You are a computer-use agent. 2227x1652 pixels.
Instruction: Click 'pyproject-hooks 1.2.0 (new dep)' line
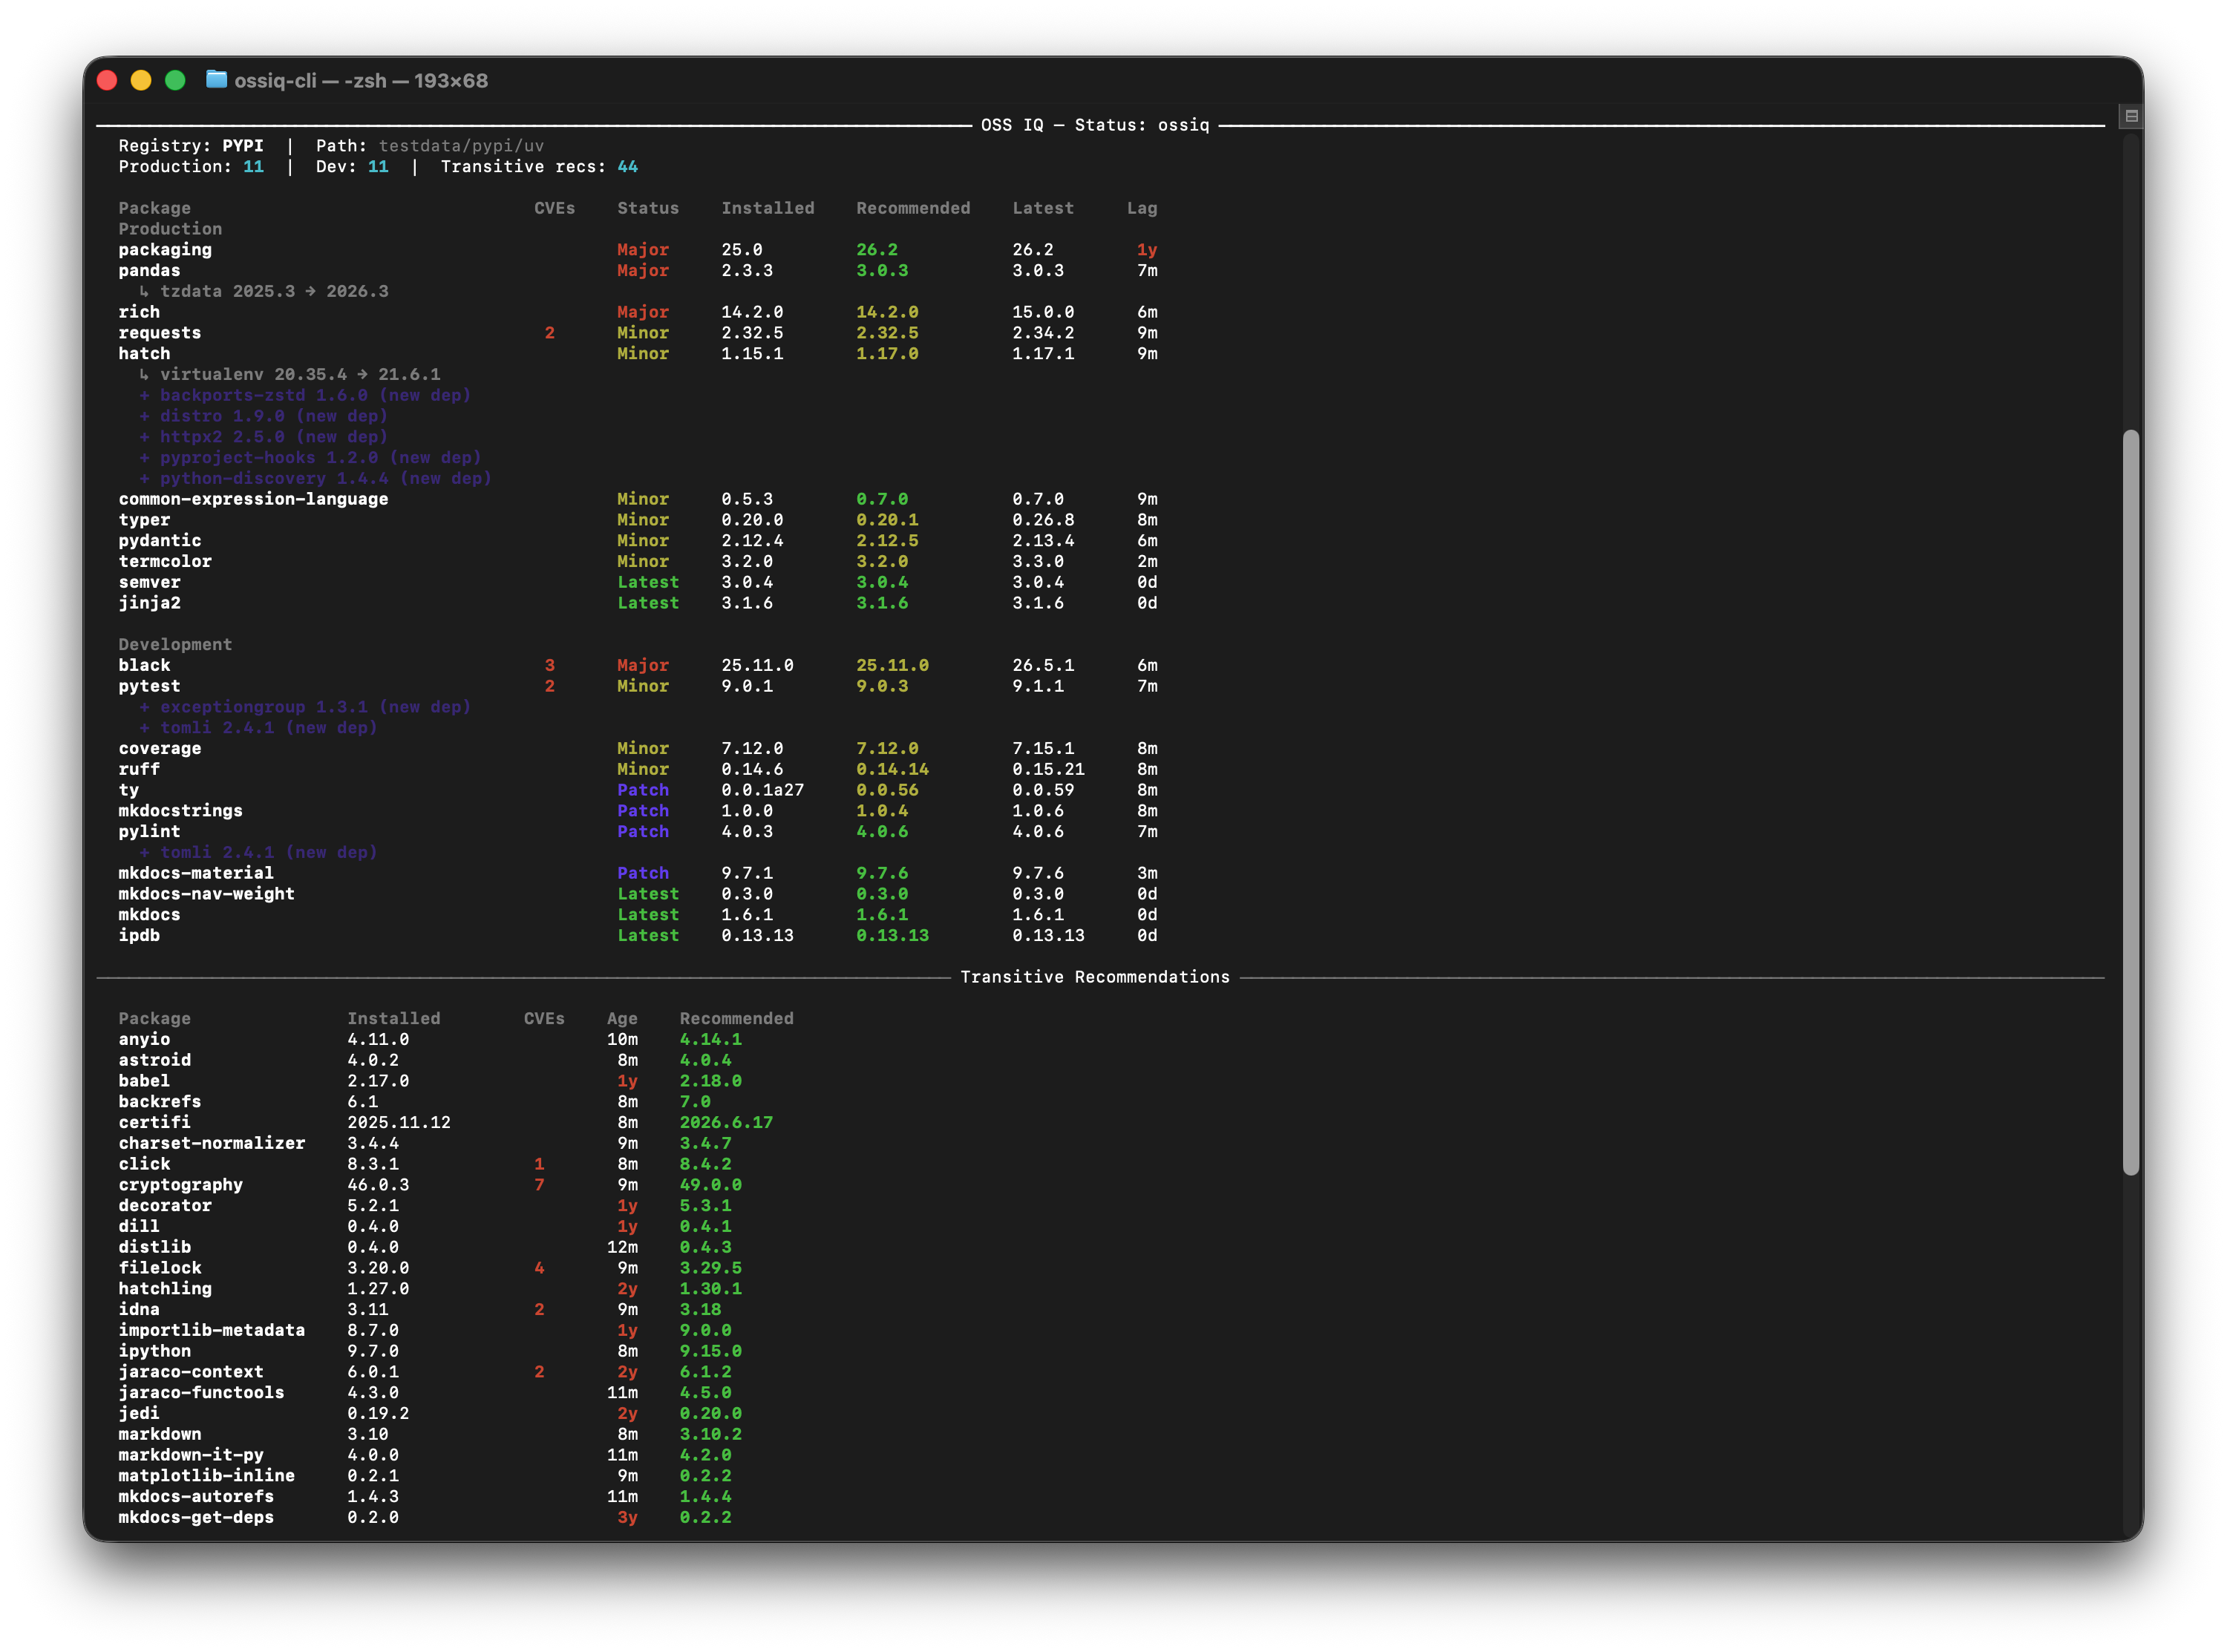310,458
